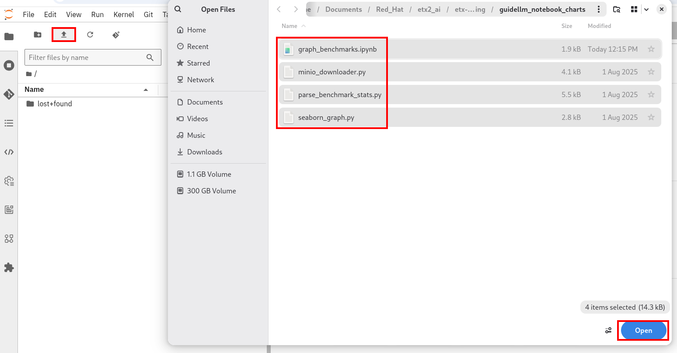Click the Filter files by name field
Screen dimensions: 677x353
pyautogui.click(x=87, y=57)
